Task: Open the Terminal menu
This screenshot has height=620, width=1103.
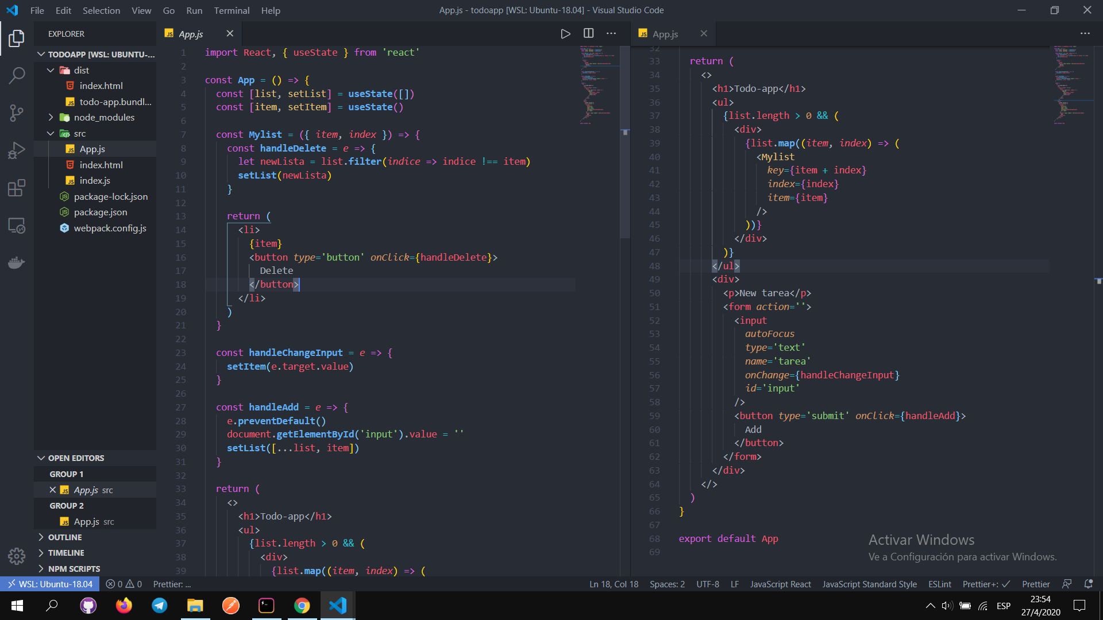Action: click(232, 10)
